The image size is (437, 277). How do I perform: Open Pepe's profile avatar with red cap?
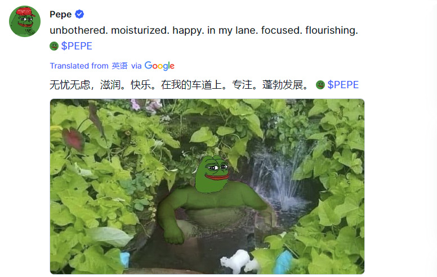[25, 21]
